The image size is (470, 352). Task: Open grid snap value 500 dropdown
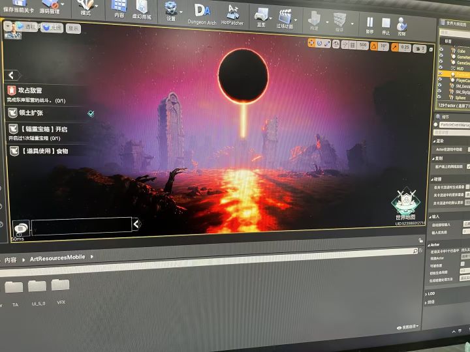[x=363, y=46]
